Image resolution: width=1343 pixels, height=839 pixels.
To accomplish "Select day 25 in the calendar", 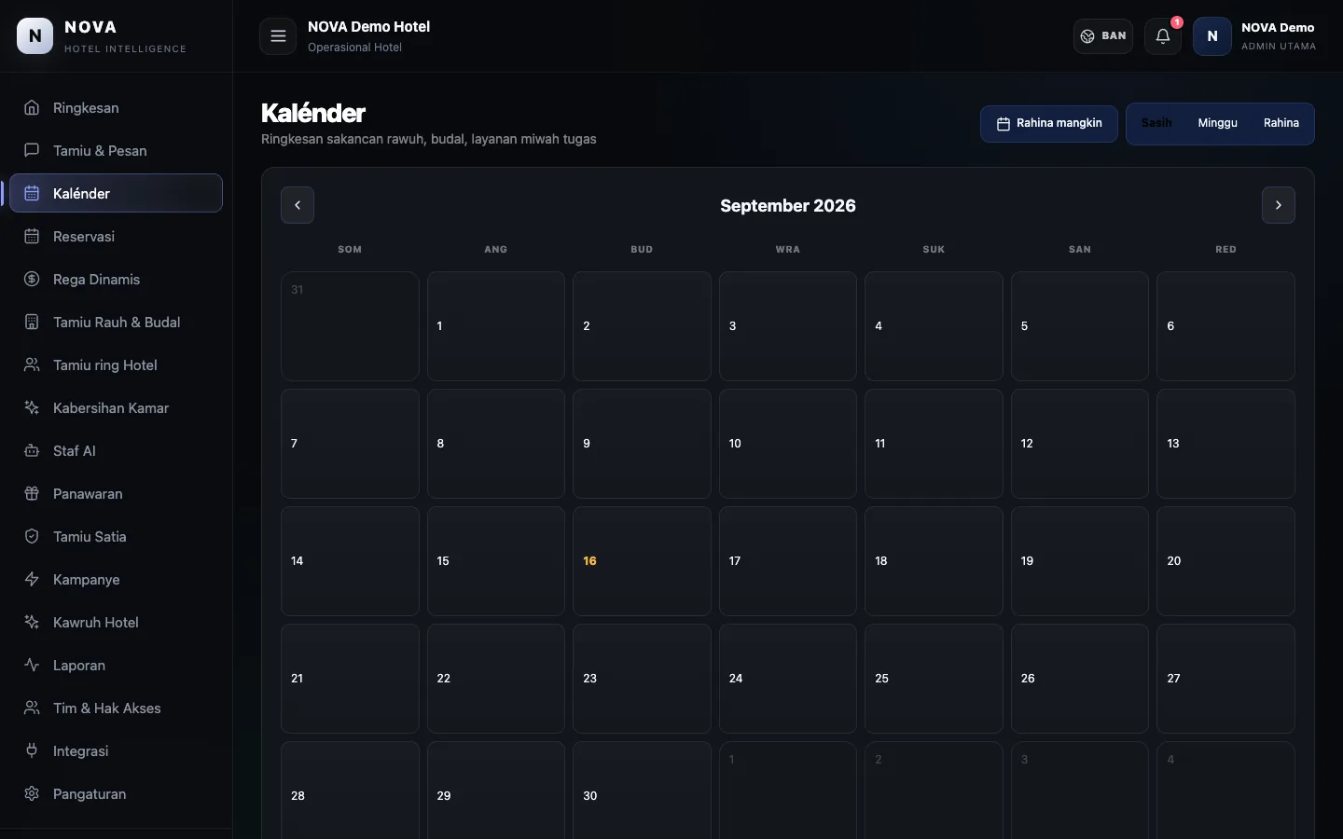I will (934, 679).
